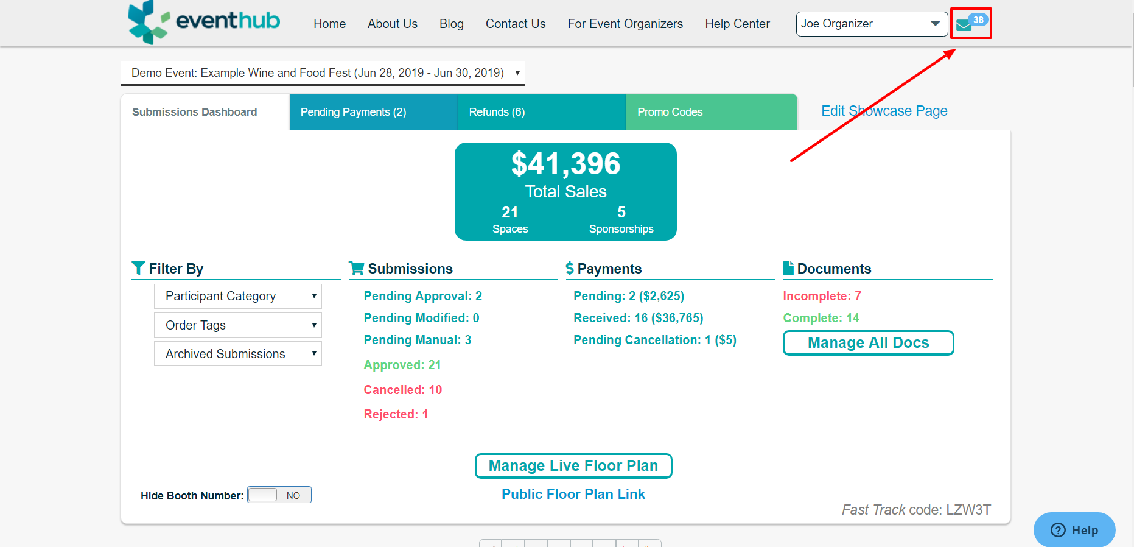Image resolution: width=1134 pixels, height=547 pixels.
Task: Click the EventHub logo
Action: pos(204,22)
